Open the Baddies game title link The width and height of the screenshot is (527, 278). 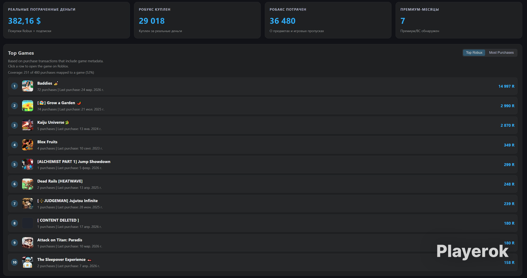[48, 83]
